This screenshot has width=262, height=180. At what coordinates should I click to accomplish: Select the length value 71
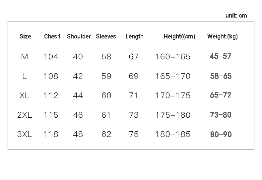(x=133, y=95)
